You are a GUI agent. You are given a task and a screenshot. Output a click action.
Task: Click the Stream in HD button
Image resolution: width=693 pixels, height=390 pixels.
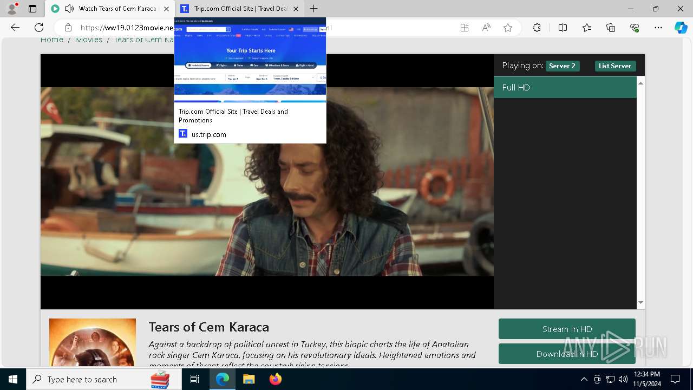pyautogui.click(x=567, y=329)
